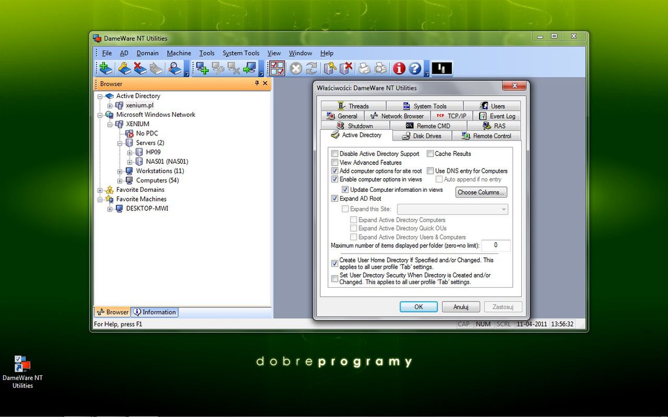Open the System Tools menu
This screenshot has width=668, height=417.
click(241, 53)
